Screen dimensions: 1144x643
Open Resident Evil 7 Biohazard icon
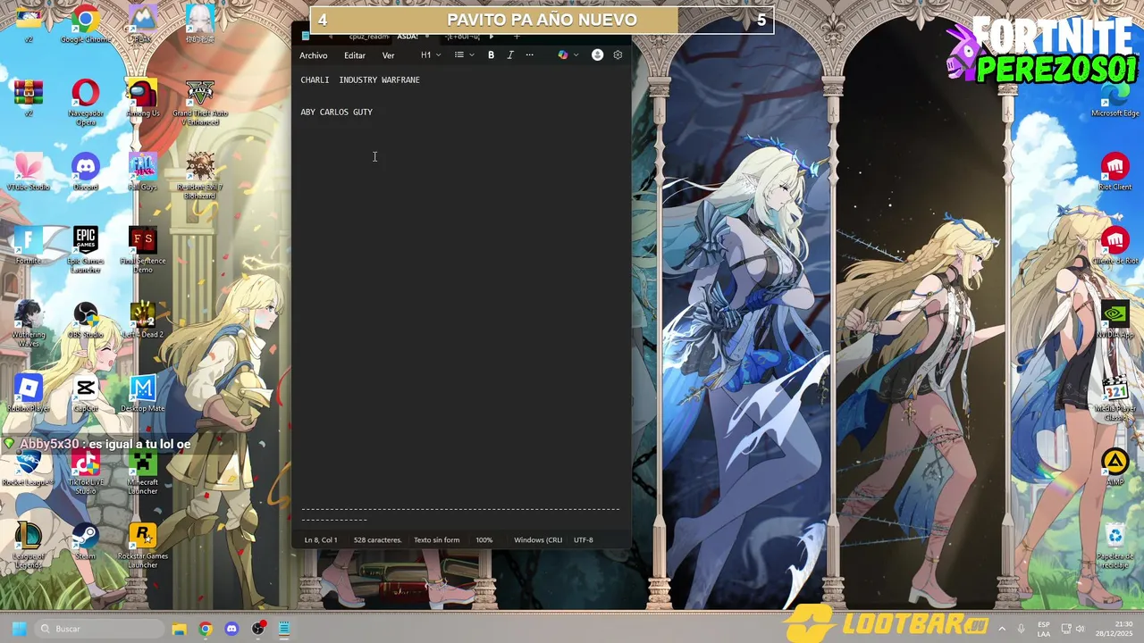point(200,175)
